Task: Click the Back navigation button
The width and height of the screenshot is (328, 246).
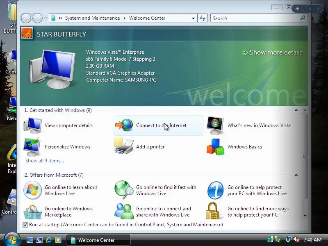Action: click(26, 18)
